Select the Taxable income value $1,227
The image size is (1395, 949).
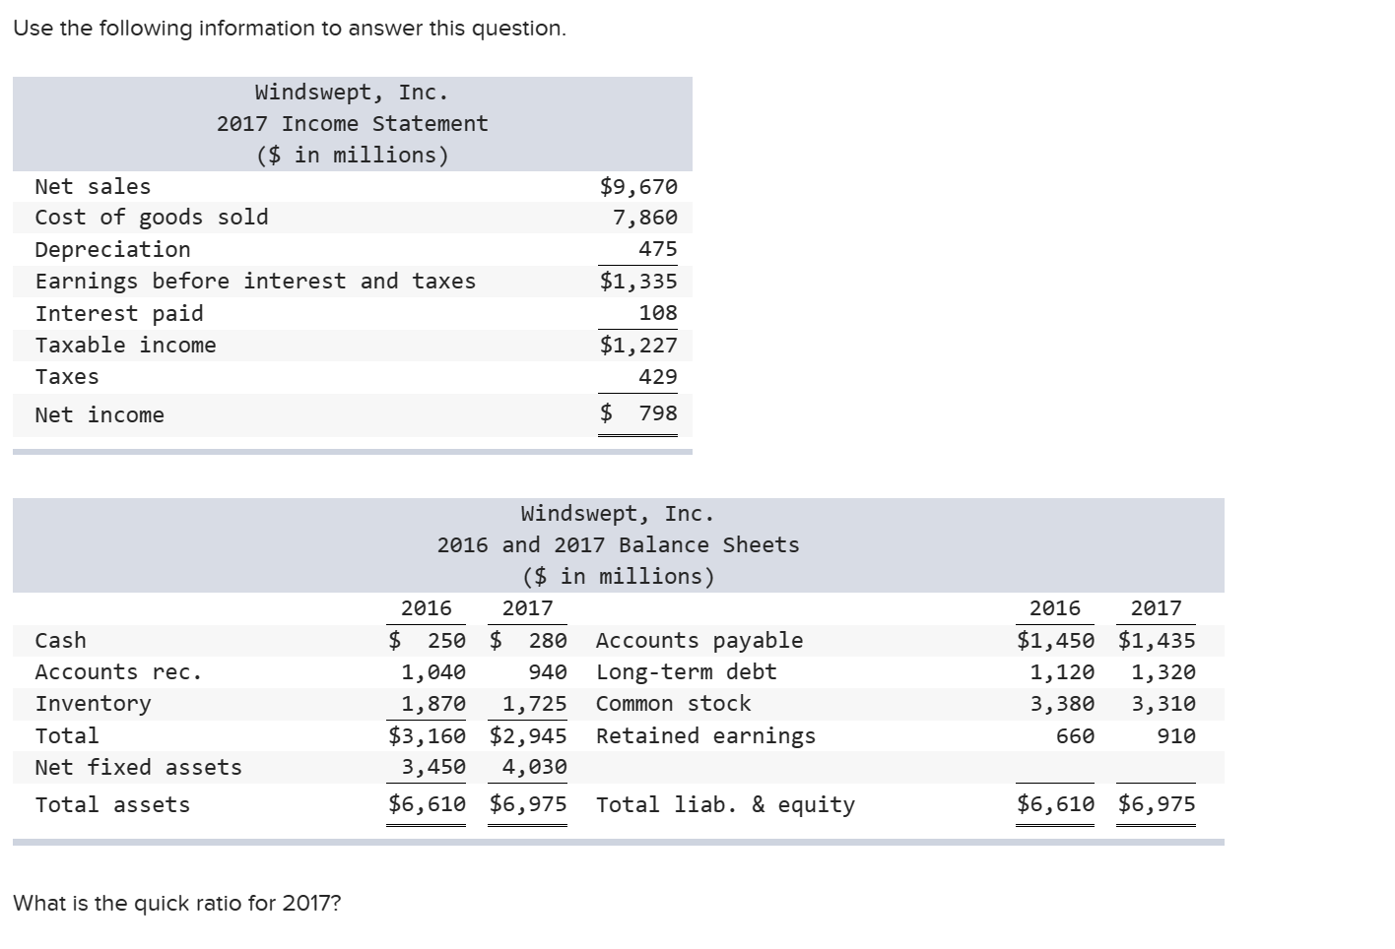click(638, 346)
